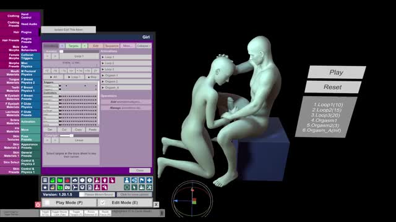Switch to the Edit tab
396x222 pixels.
96,46
